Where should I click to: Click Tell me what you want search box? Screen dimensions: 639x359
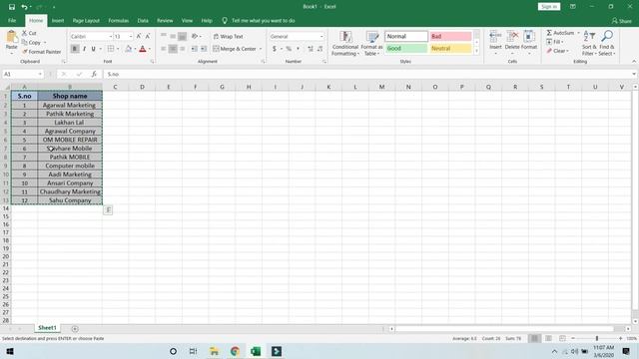coord(263,20)
